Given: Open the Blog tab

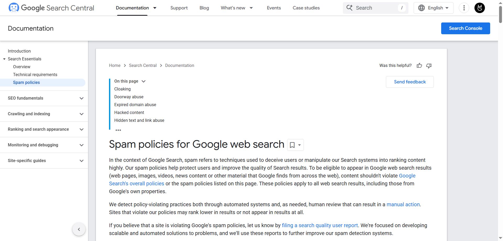Looking at the screenshot, I should 204,8.
